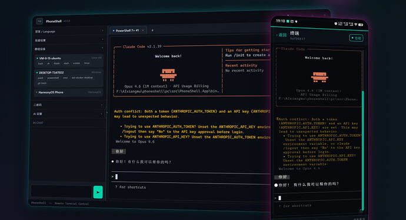Send command with green arrow button
The width and height of the screenshot is (406, 220).
coord(98,192)
